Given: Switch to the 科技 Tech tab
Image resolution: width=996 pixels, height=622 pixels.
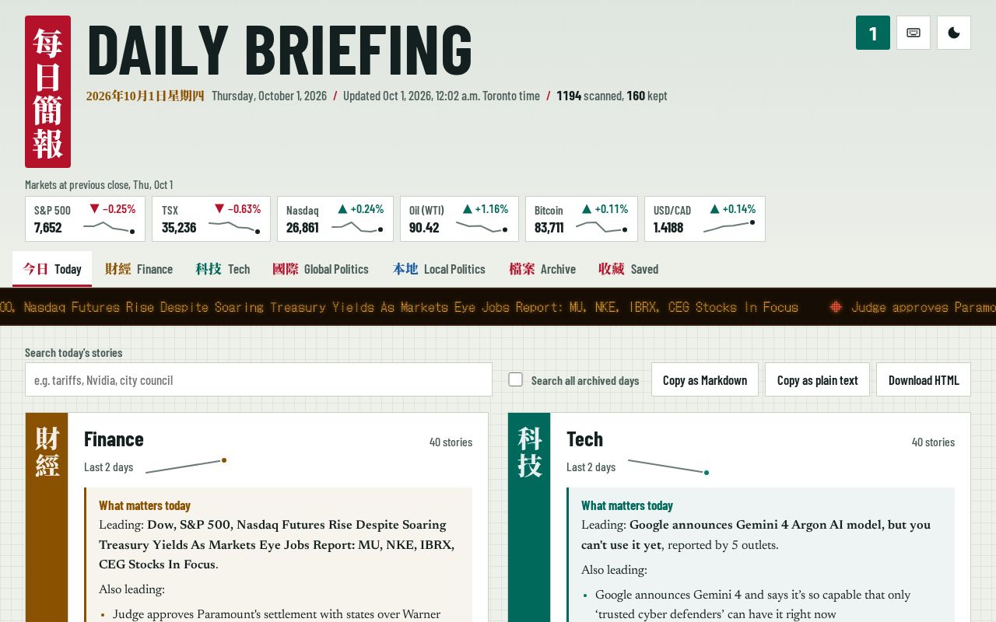Looking at the screenshot, I should coord(223,269).
